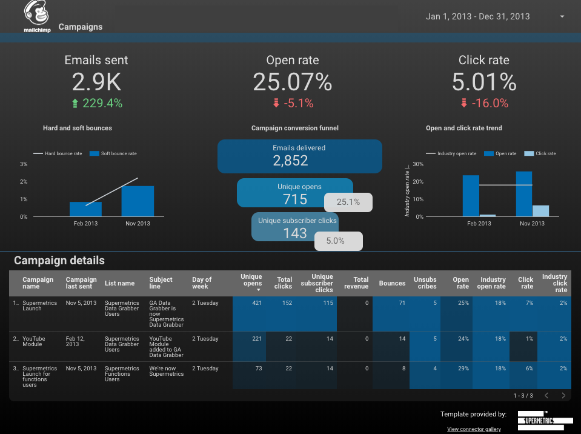Select the Nov 2013 open rate bar
The height and width of the screenshot is (434, 581).
coord(524,194)
